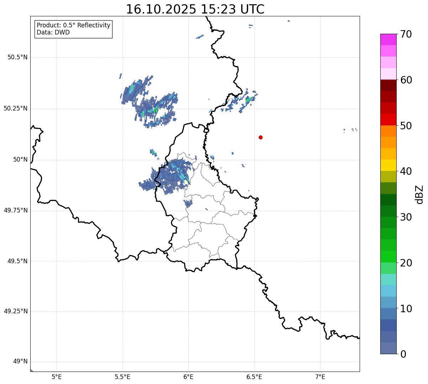
Task: Click the olive colorbar segment below 40
Action: [x=388, y=177]
